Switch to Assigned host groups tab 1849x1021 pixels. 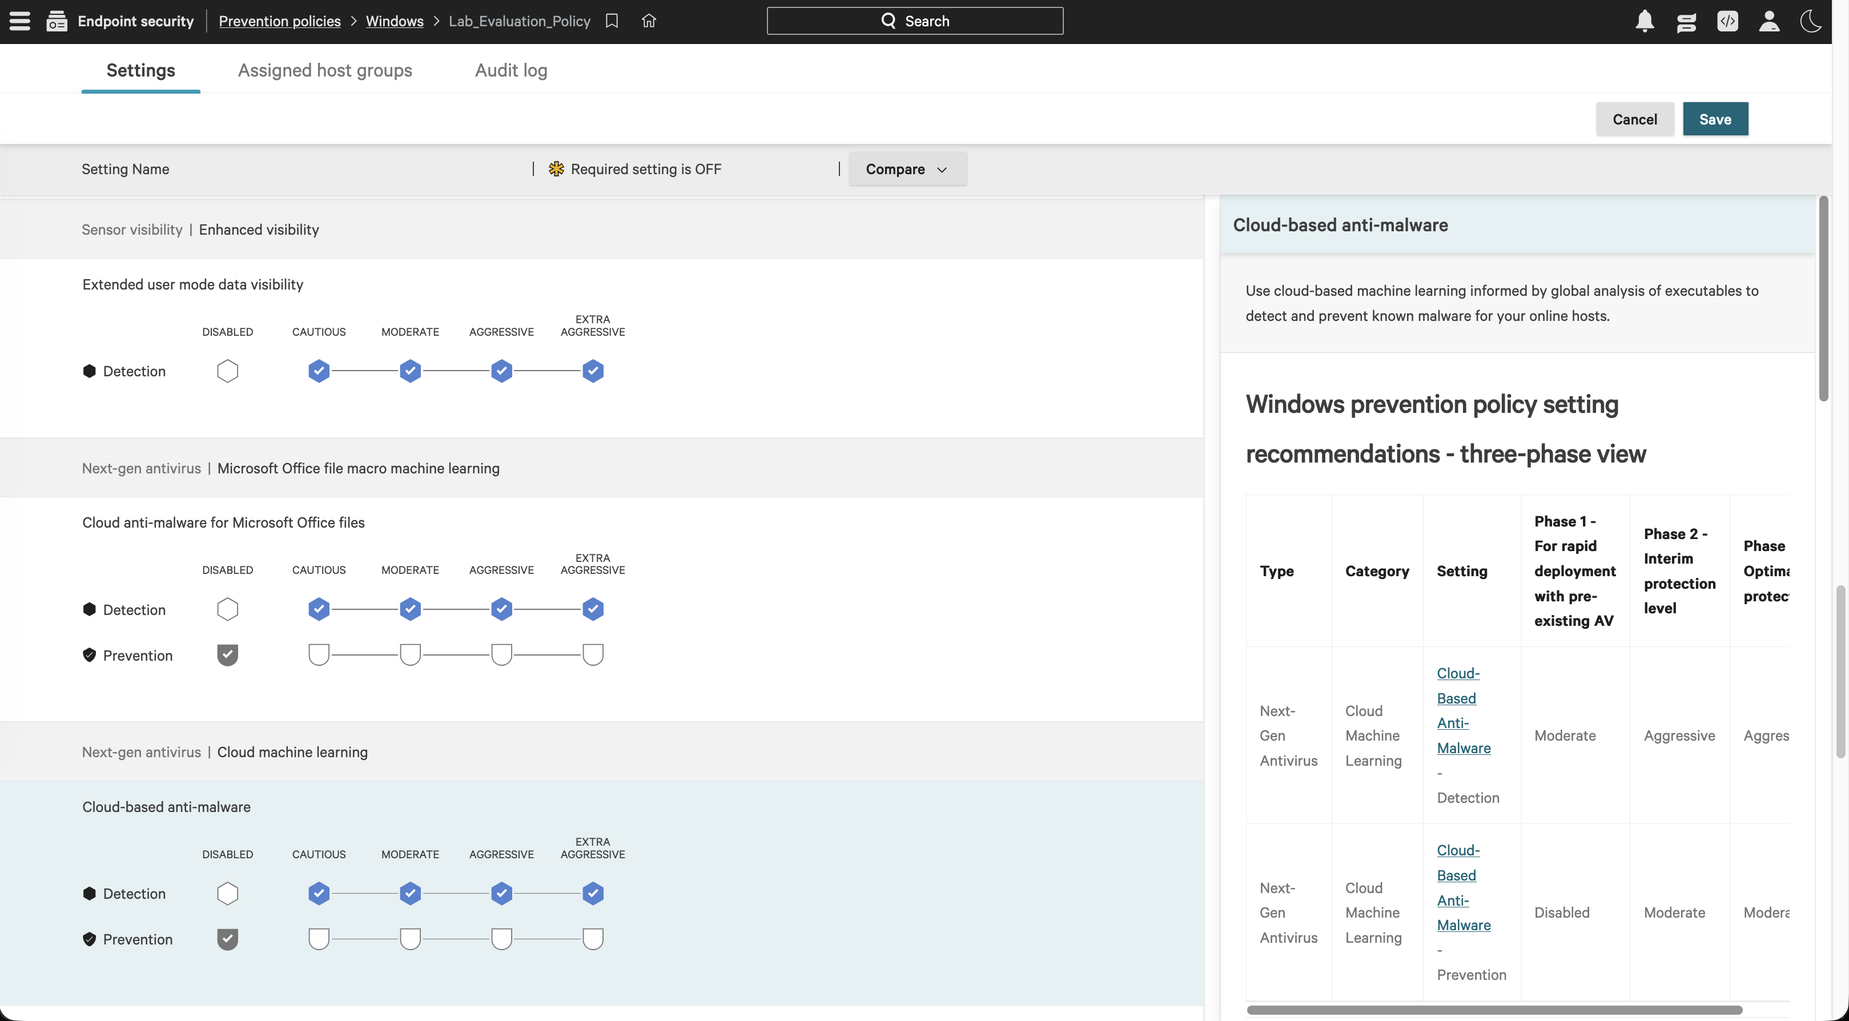pos(325,70)
